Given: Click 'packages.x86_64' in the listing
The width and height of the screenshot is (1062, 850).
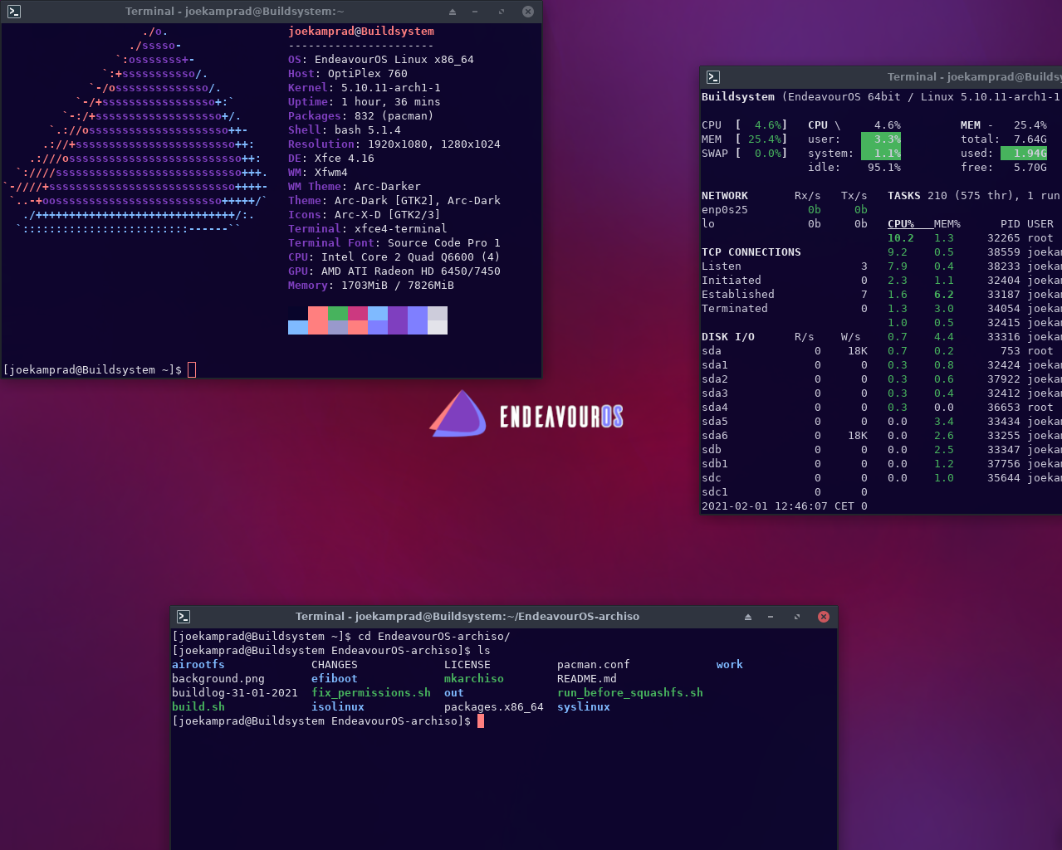Looking at the screenshot, I should (x=494, y=706).
